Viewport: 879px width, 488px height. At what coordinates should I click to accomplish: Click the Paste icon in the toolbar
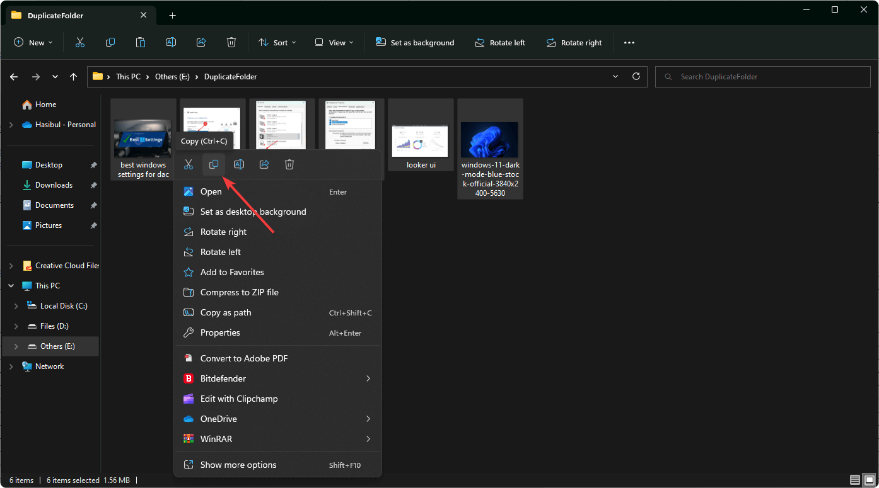[x=140, y=42]
